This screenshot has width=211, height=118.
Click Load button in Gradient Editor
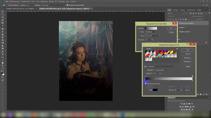(188, 58)
